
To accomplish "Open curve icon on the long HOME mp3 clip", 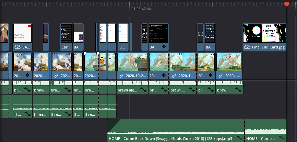I will coord(239,139).
